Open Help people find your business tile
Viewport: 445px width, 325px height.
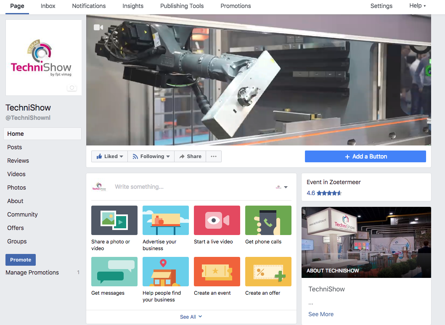[165, 272]
